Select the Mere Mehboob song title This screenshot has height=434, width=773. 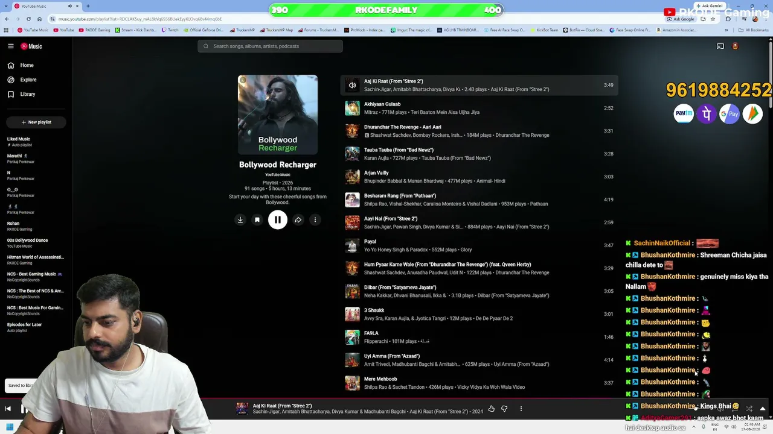coord(380,379)
